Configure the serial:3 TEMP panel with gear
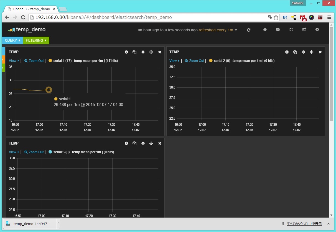Viewport: 336px width, 232px height. [143, 143]
